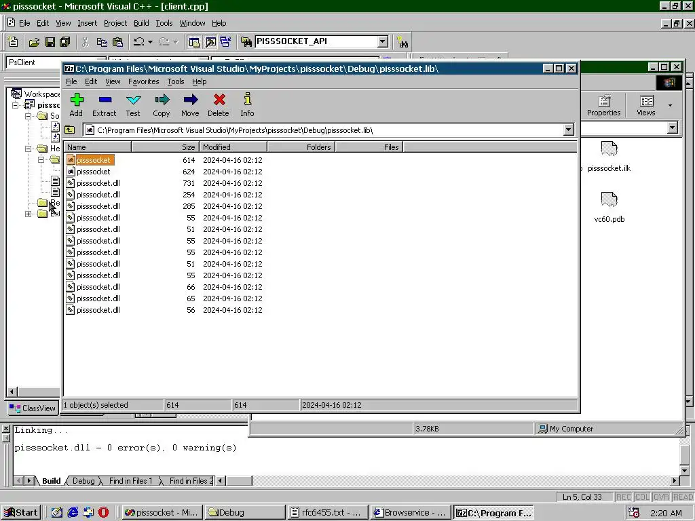The image size is (695, 521).
Task: Click the Test archive icon
Action: pos(133,105)
